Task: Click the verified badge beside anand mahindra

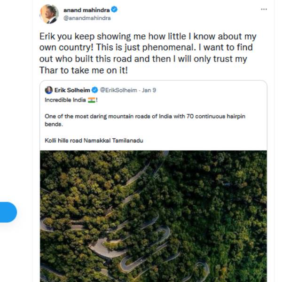Action: click(x=114, y=9)
